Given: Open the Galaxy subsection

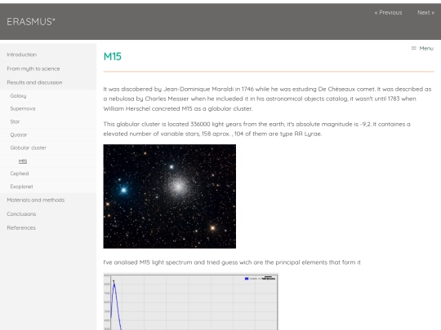Looking at the screenshot, I should point(18,96).
